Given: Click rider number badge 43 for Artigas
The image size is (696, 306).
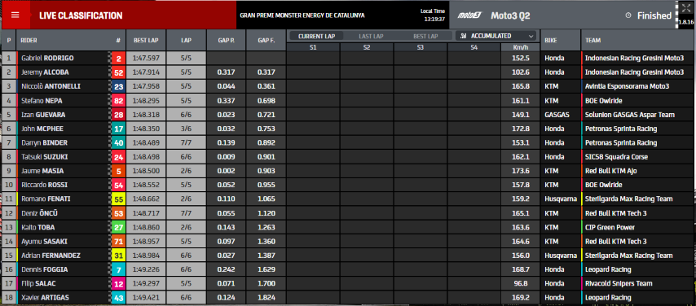Looking at the screenshot, I should click(x=118, y=298).
